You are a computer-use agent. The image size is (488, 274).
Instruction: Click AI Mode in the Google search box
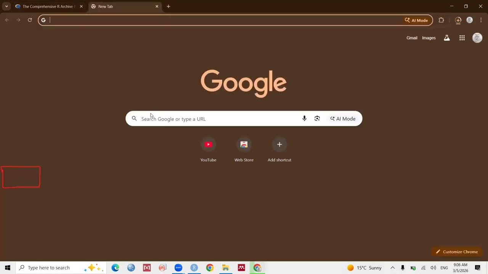(x=343, y=119)
